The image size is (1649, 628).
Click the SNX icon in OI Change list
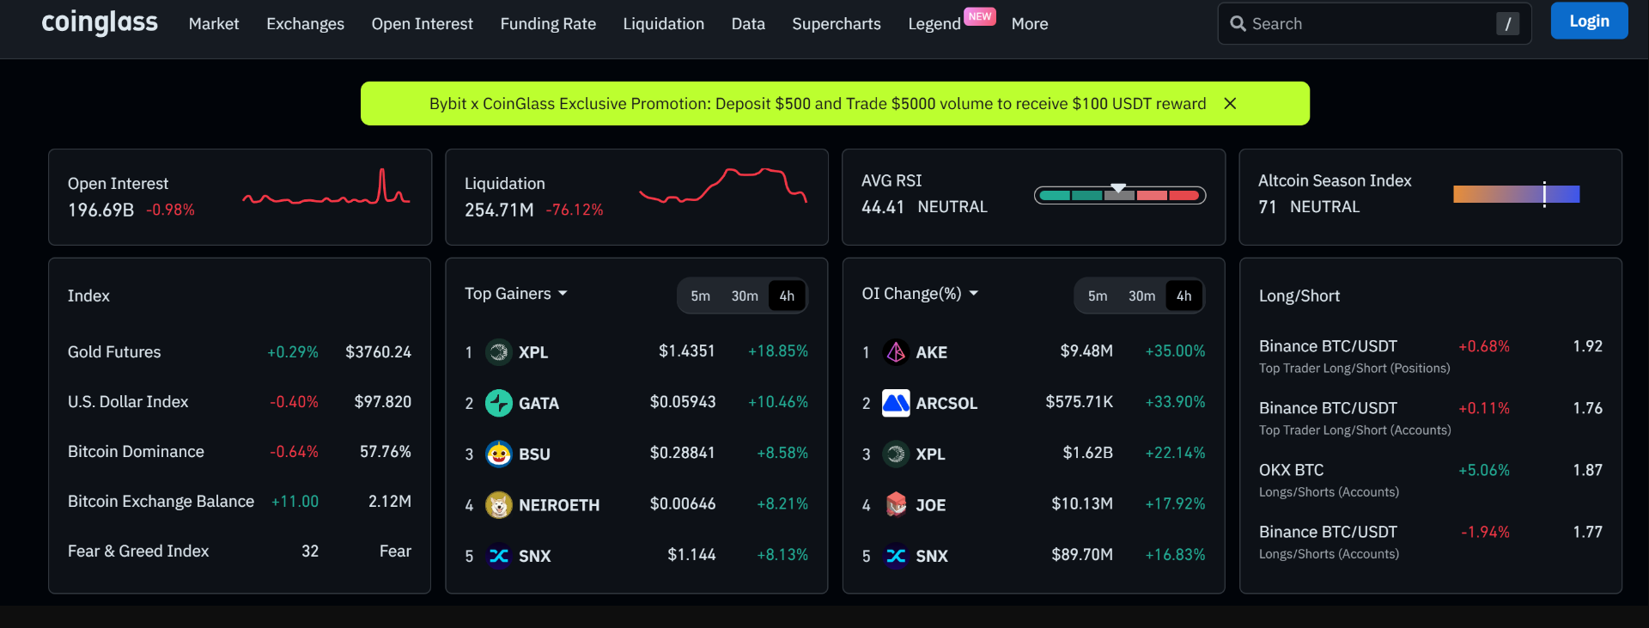[x=896, y=556]
